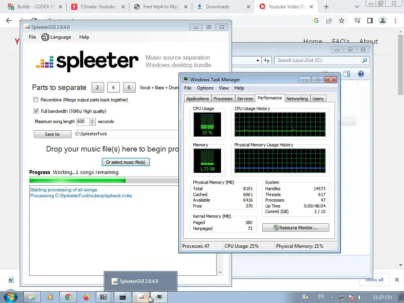Select the Performance tab
The height and width of the screenshot is (303, 404).
[x=270, y=98]
